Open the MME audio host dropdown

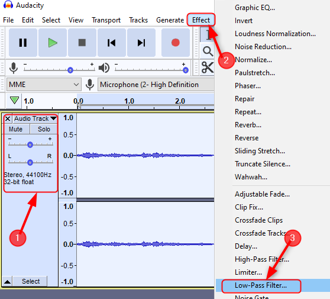point(44,85)
